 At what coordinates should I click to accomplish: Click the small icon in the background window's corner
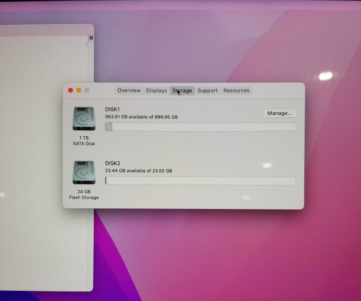click(x=91, y=38)
